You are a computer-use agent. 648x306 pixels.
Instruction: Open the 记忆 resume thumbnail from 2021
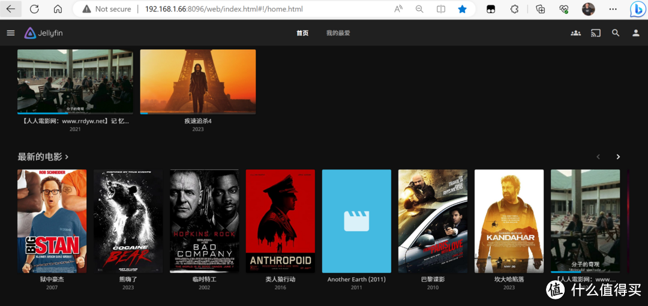click(x=75, y=81)
